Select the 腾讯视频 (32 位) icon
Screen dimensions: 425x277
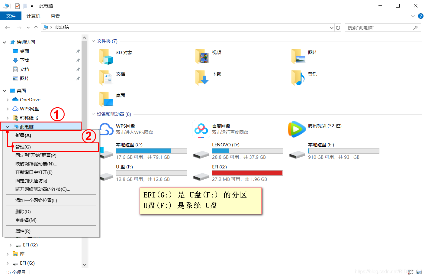[x=297, y=129]
